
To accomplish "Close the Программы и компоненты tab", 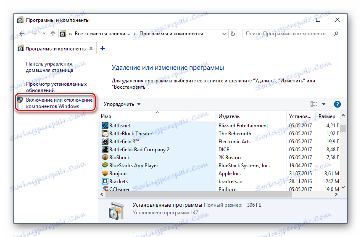I will pos(91,49).
